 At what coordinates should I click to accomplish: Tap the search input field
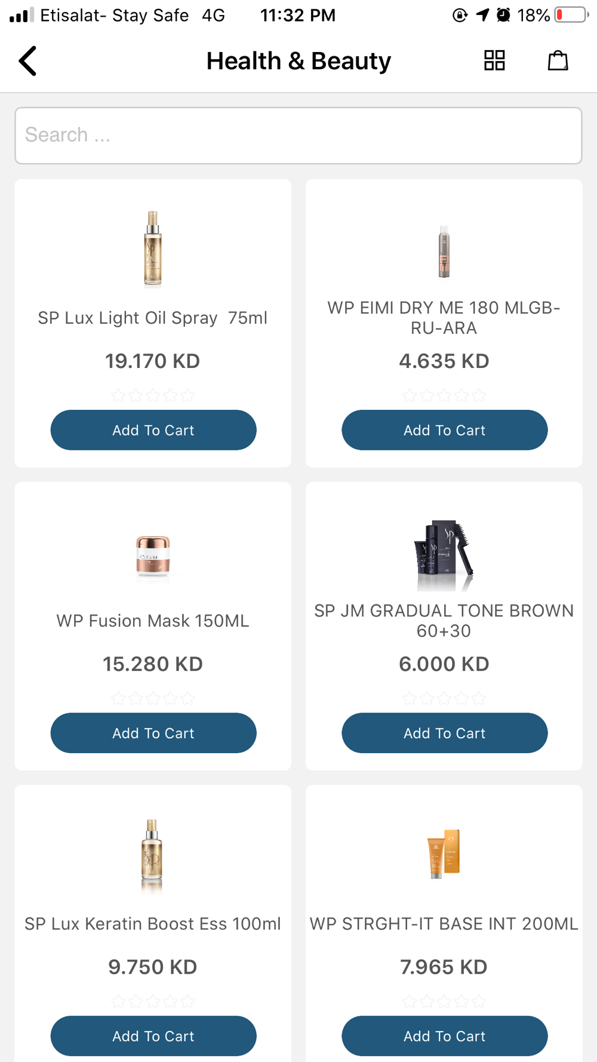(298, 136)
